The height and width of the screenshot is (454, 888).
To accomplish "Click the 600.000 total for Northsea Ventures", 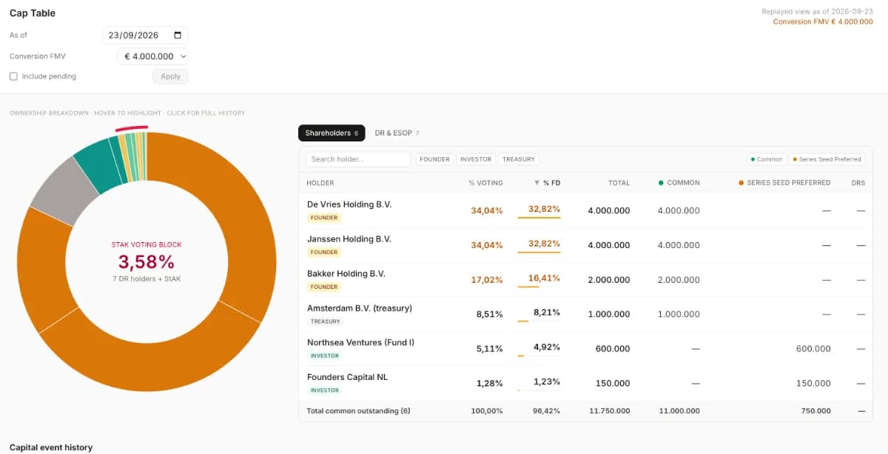I will pos(613,349).
